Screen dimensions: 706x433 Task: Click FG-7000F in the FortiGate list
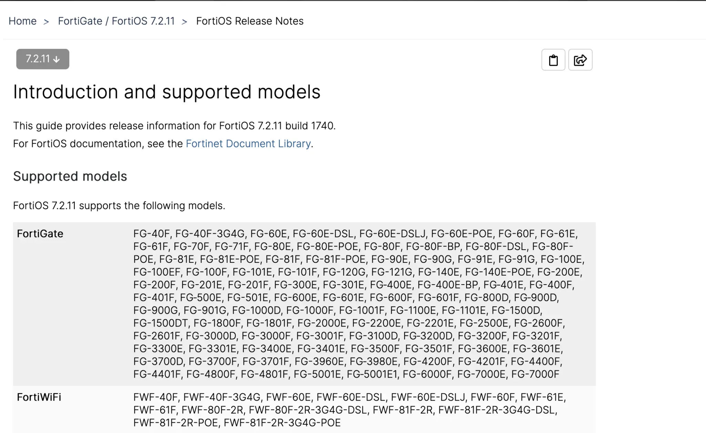(535, 374)
